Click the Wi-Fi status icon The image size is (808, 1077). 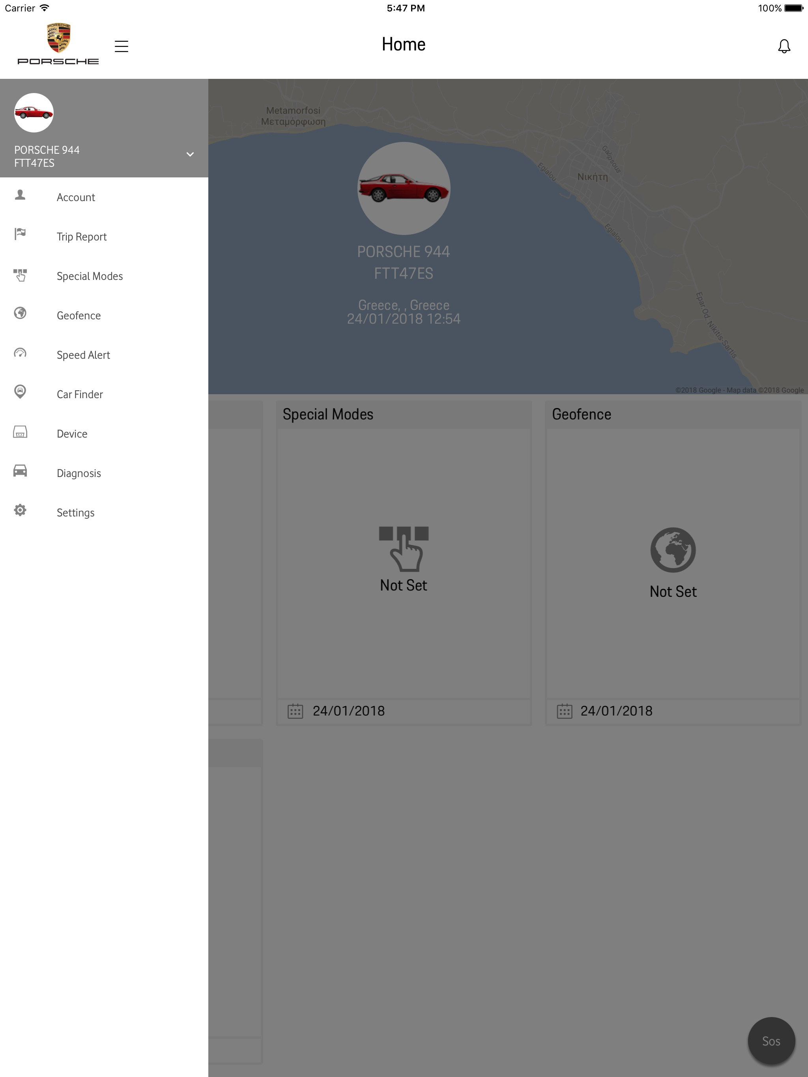(x=44, y=8)
